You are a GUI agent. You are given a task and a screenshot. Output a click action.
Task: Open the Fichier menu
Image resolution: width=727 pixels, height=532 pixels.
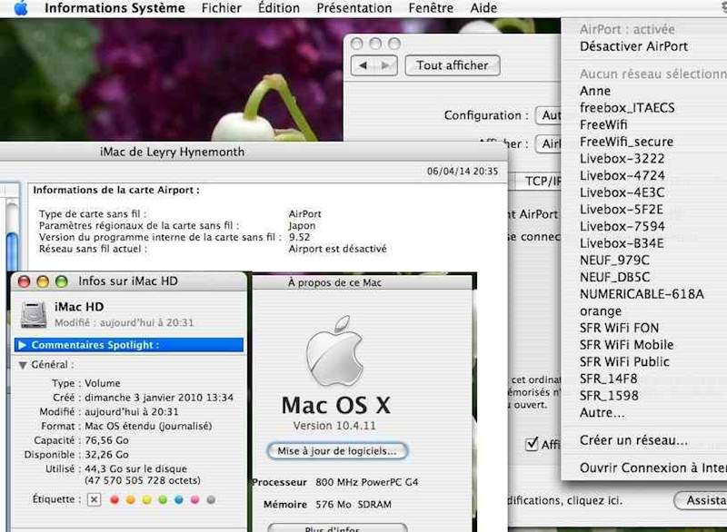click(x=222, y=8)
